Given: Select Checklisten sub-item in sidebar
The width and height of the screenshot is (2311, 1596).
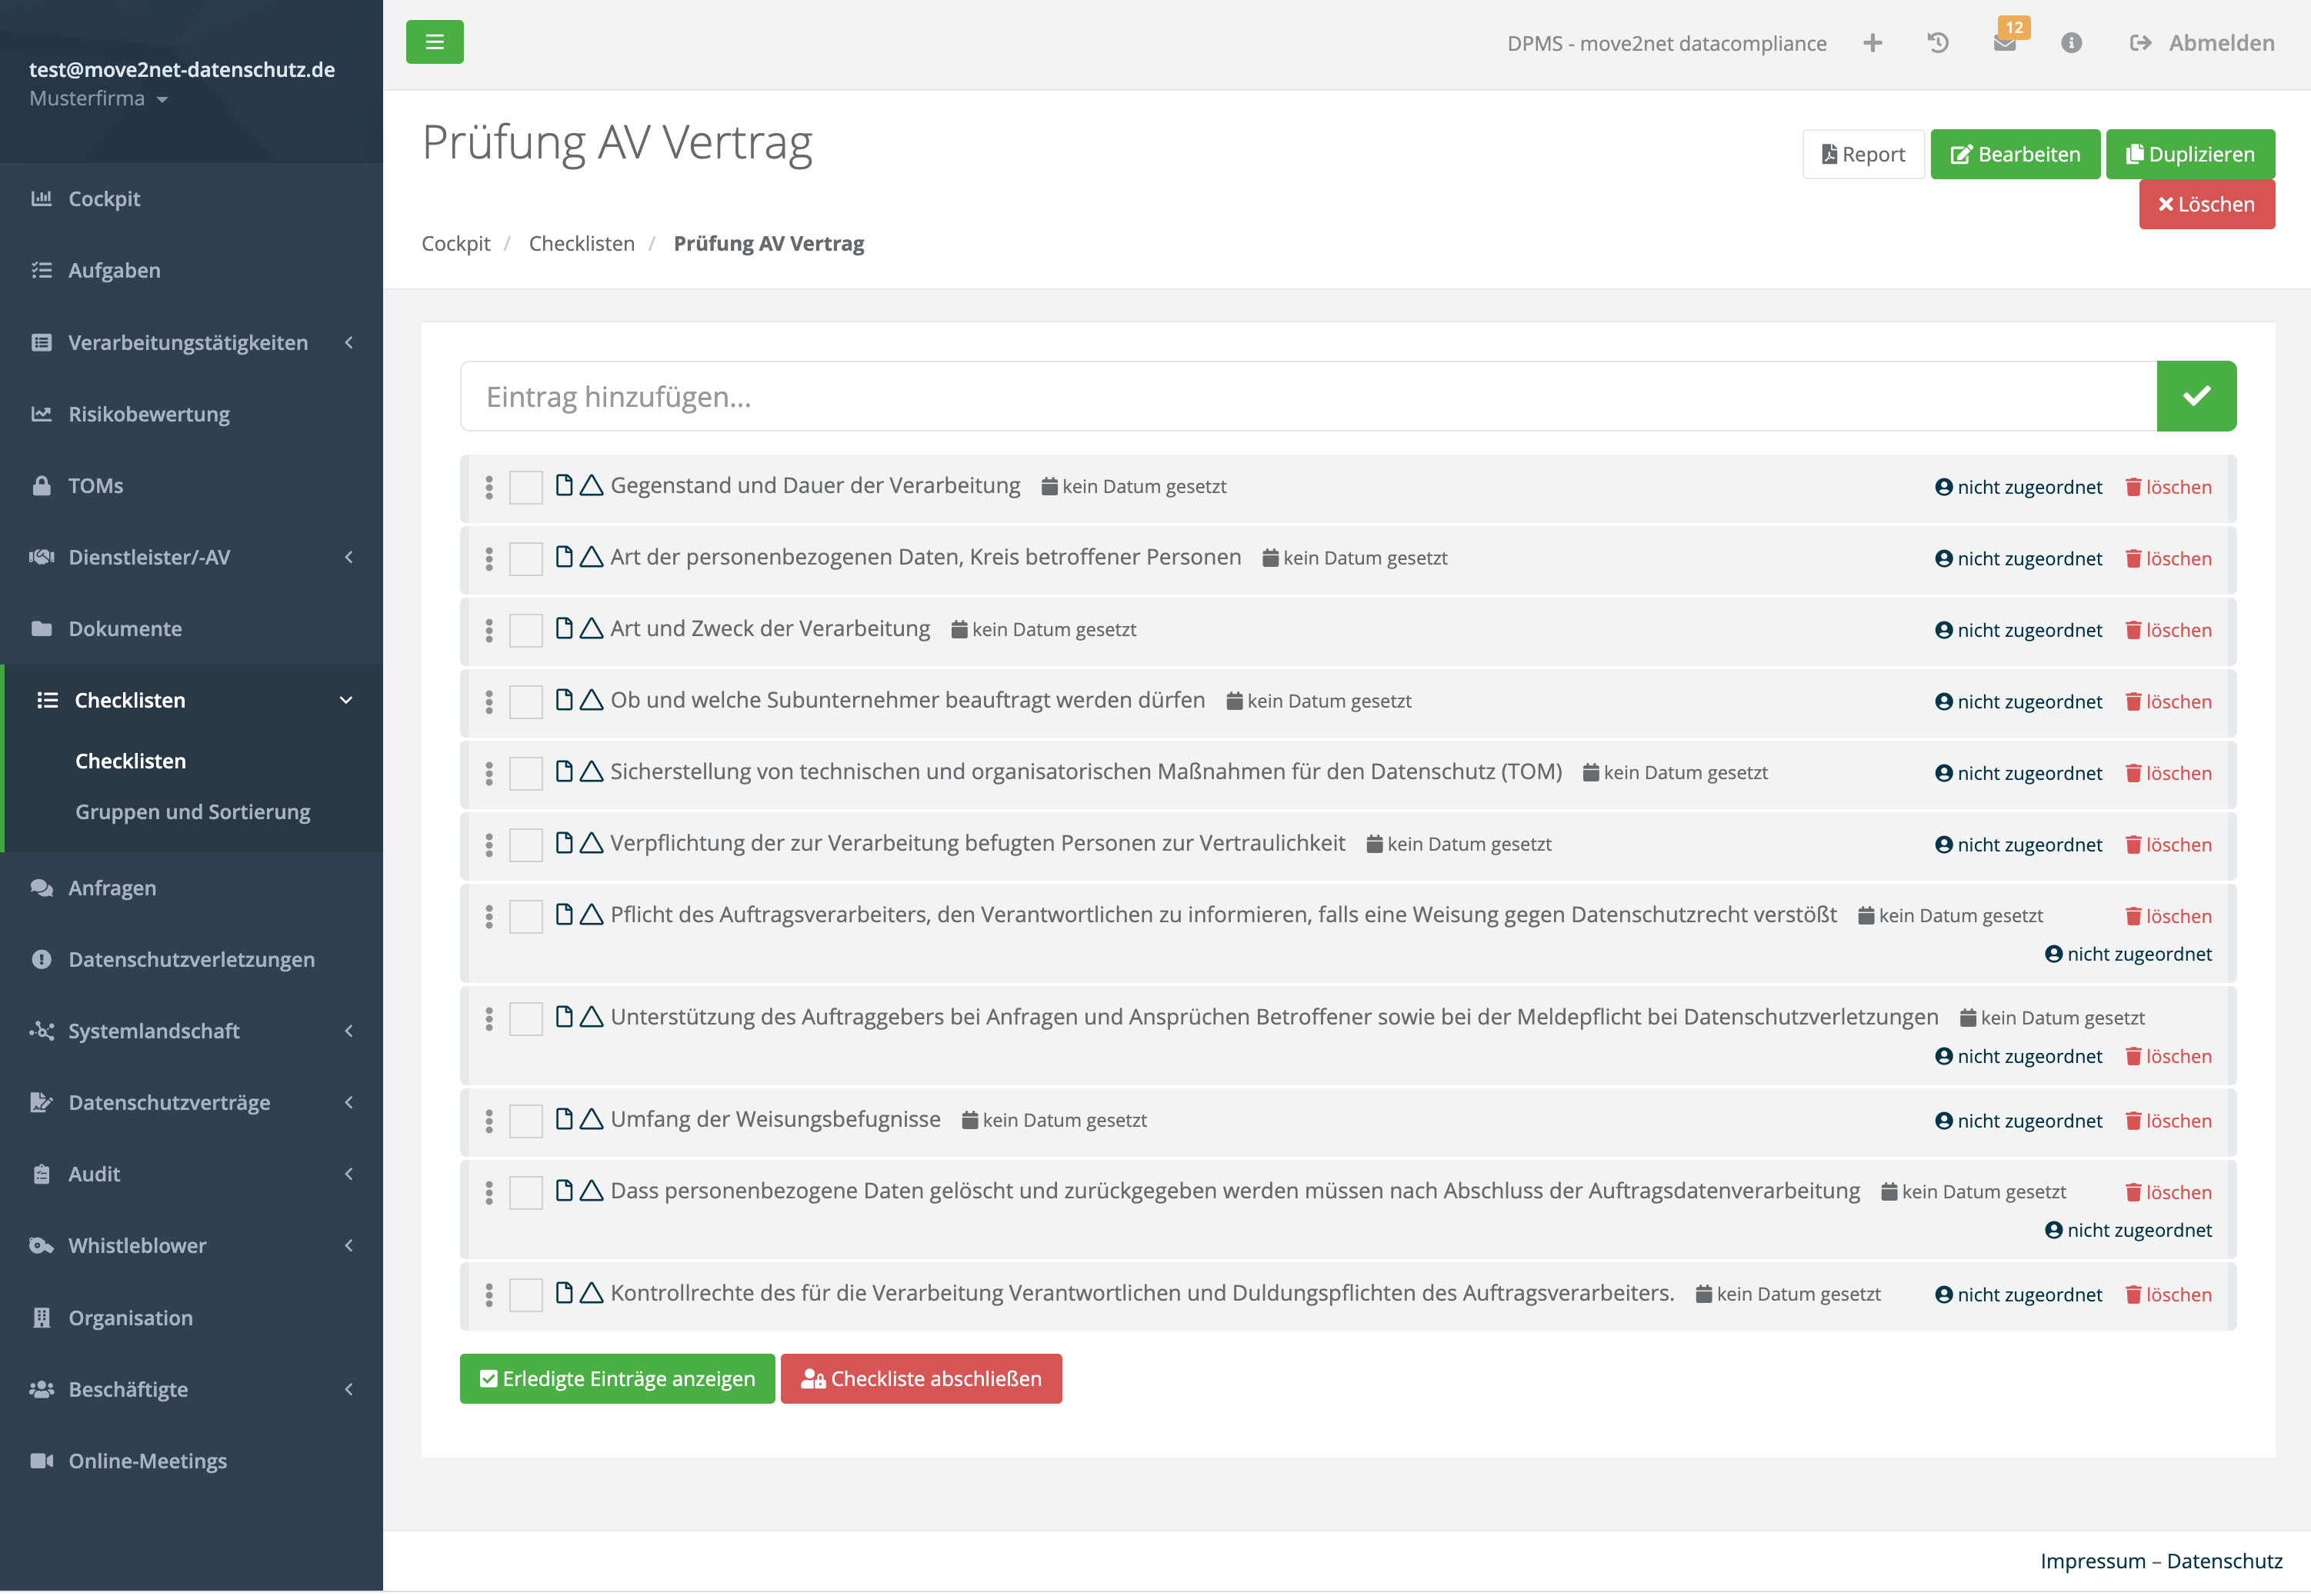Looking at the screenshot, I should click(x=131, y=761).
